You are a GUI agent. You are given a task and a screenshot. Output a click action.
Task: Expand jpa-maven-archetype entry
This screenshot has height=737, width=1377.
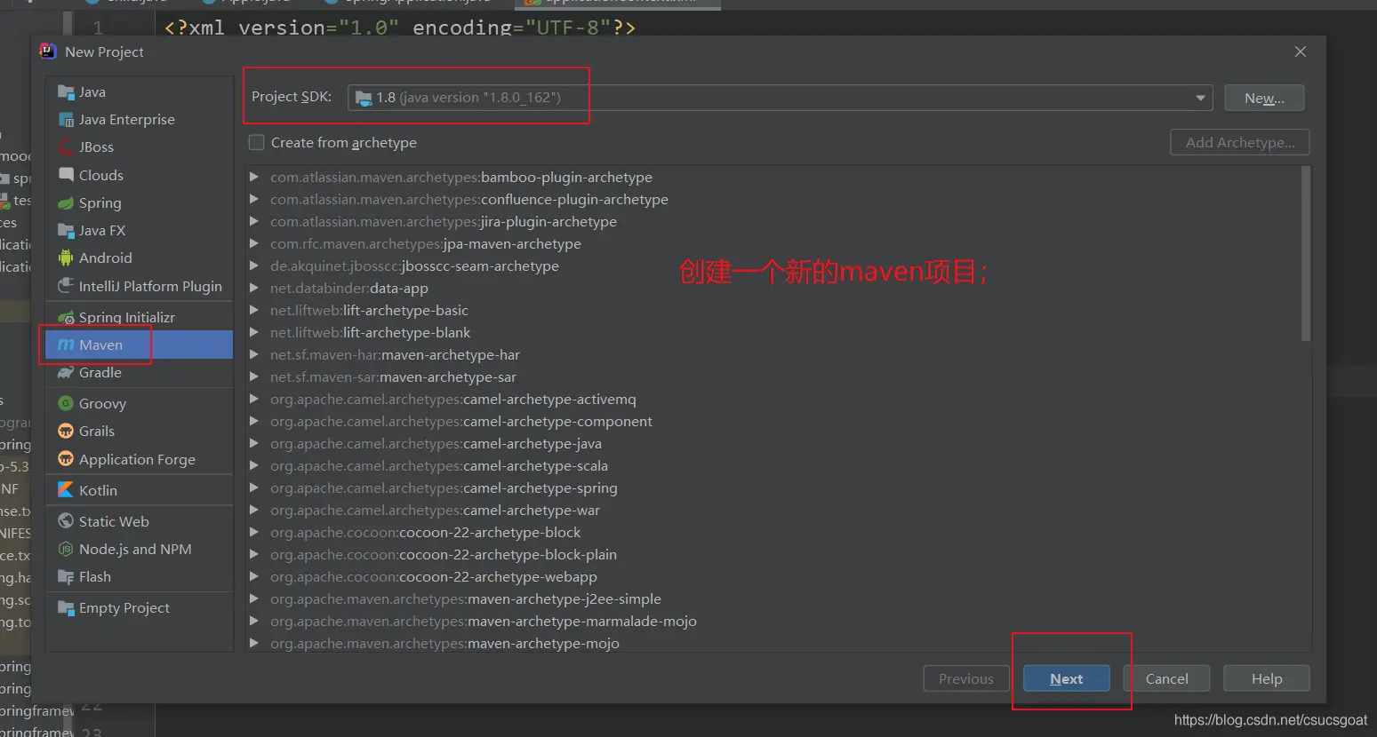254,243
